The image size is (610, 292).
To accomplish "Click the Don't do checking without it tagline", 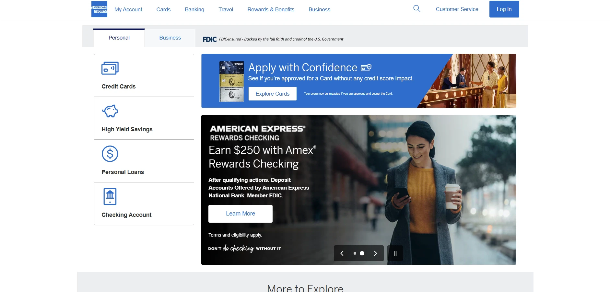I will point(245,248).
